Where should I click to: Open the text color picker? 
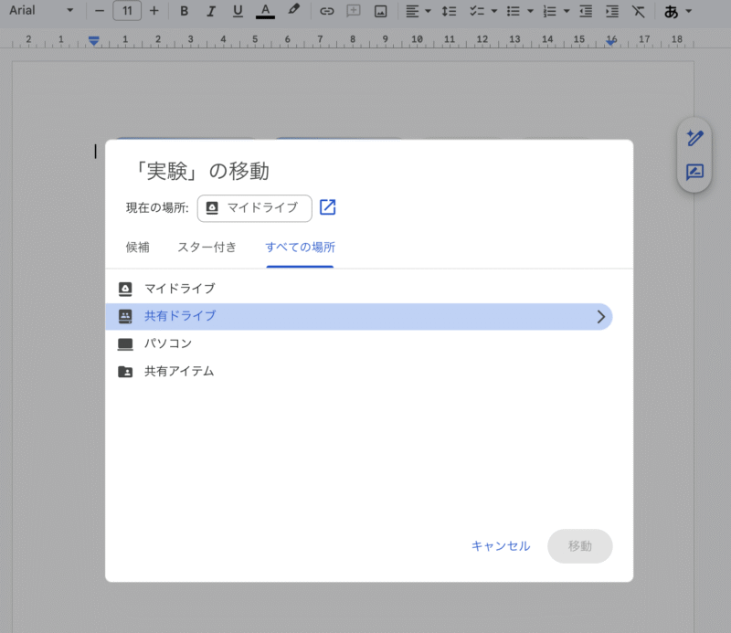click(265, 11)
